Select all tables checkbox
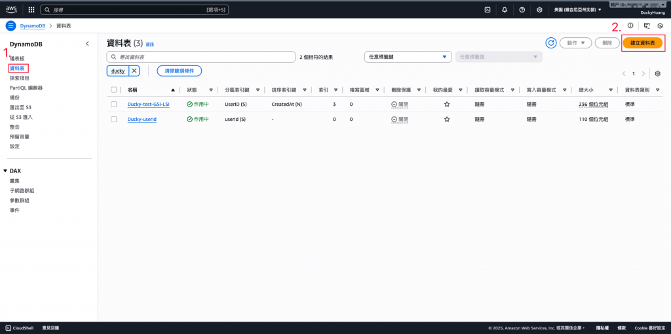 point(114,90)
